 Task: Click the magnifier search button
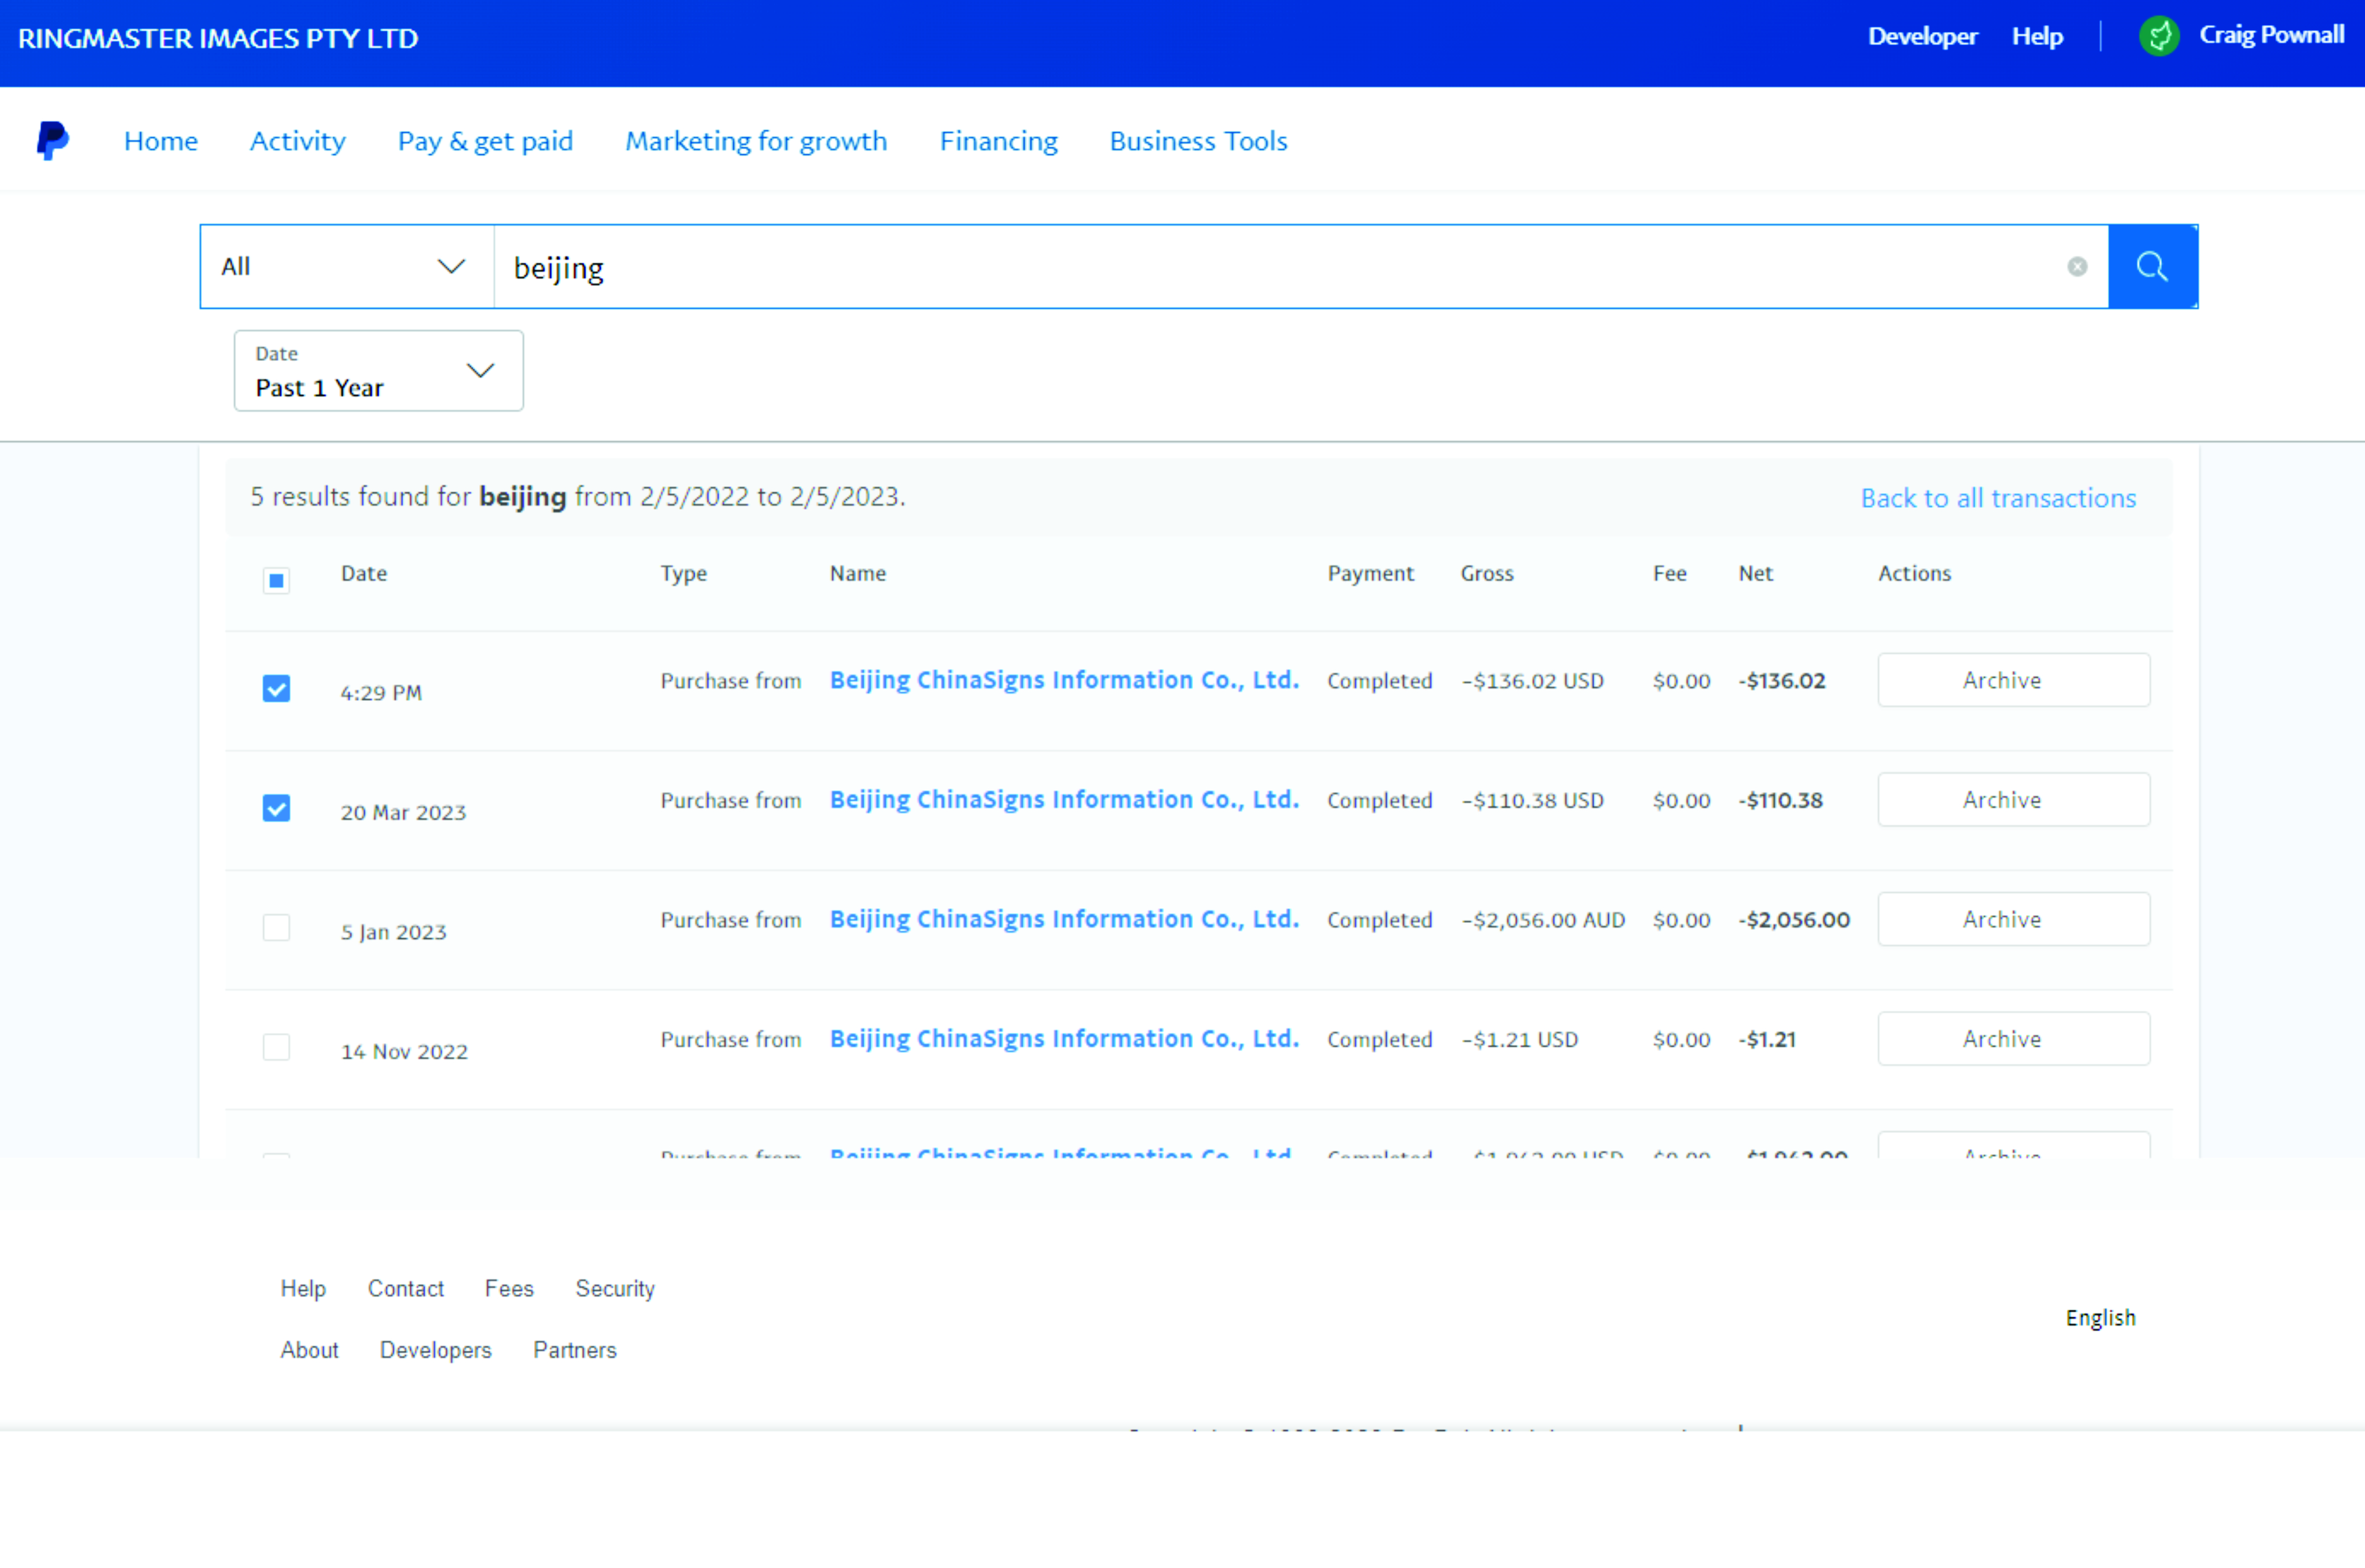pos(2152,266)
